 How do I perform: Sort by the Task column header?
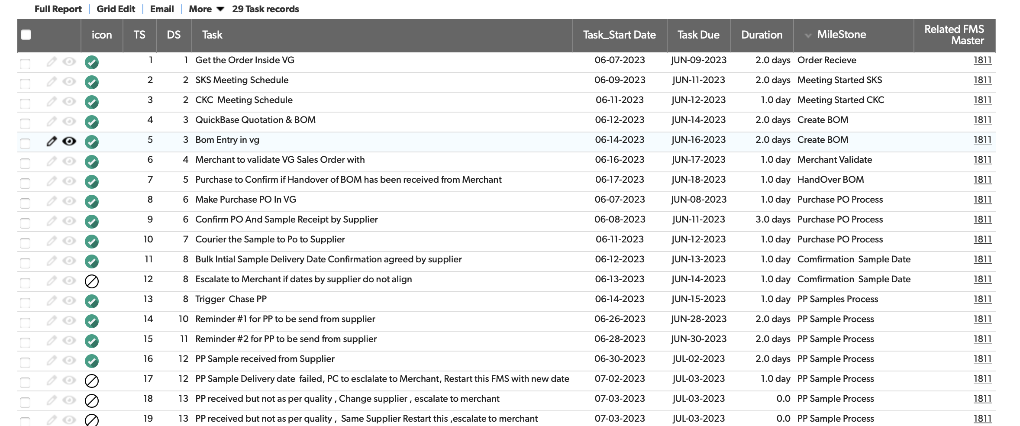pos(212,35)
